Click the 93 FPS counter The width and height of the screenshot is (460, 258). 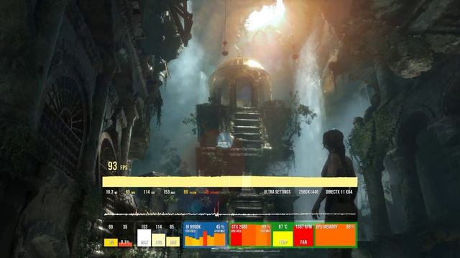pos(118,166)
